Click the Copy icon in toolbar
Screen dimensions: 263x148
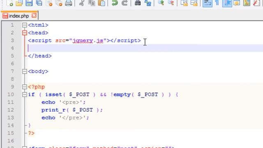[92, 3]
